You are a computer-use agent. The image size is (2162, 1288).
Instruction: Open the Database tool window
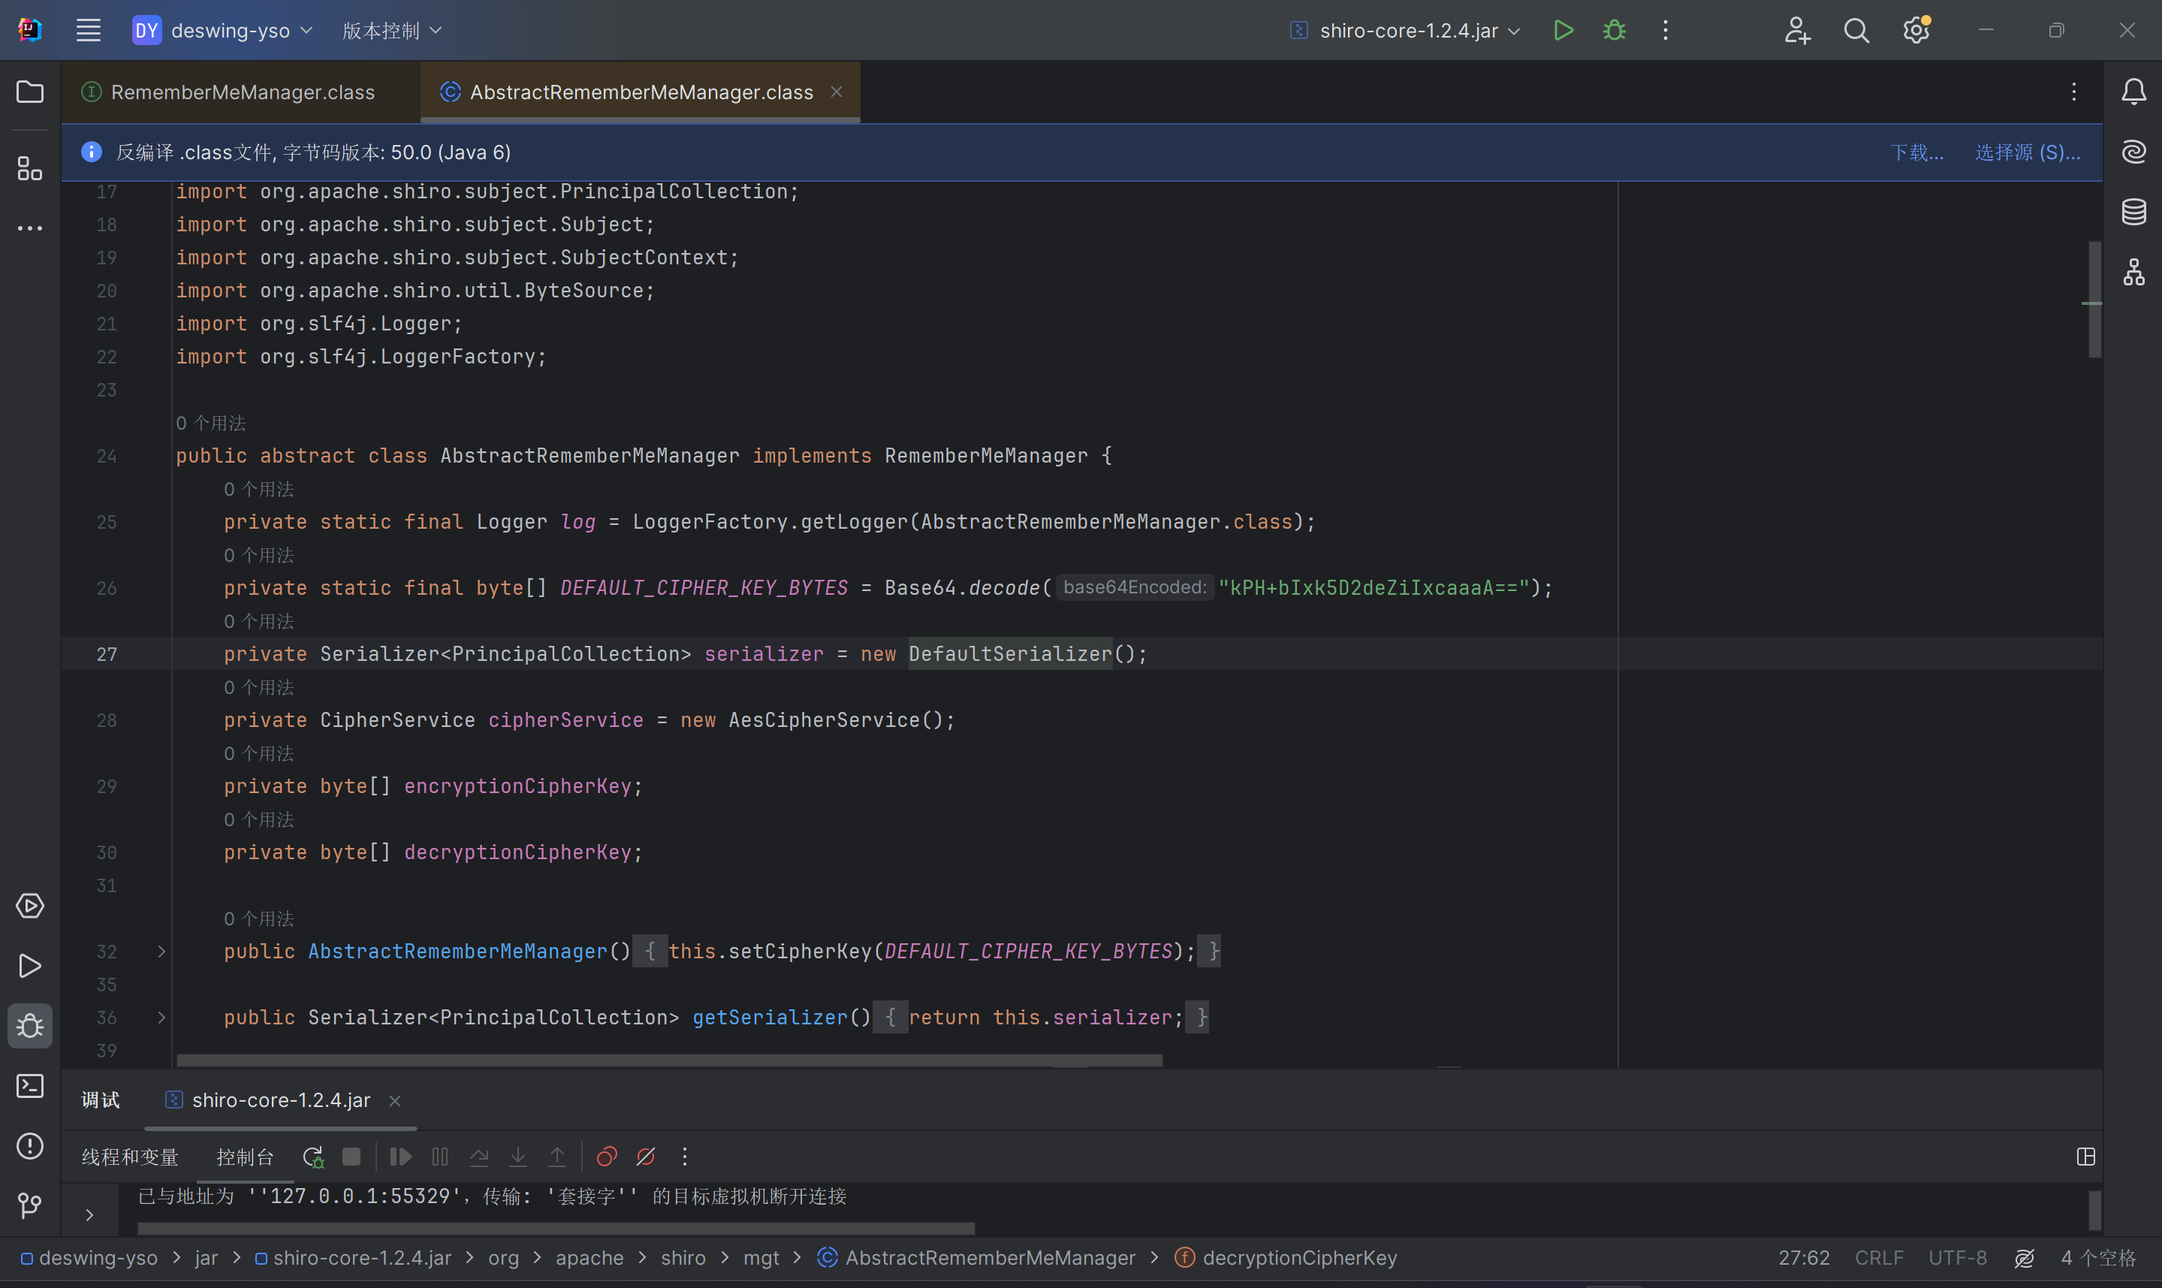pyautogui.click(x=2133, y=211)
